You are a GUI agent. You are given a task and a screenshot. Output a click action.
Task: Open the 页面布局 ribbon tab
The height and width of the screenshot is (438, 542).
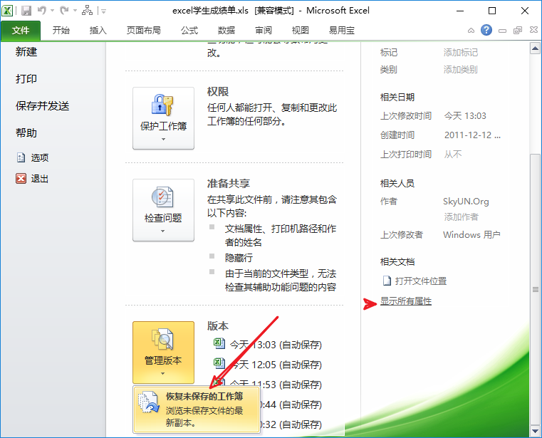[143, 31]
